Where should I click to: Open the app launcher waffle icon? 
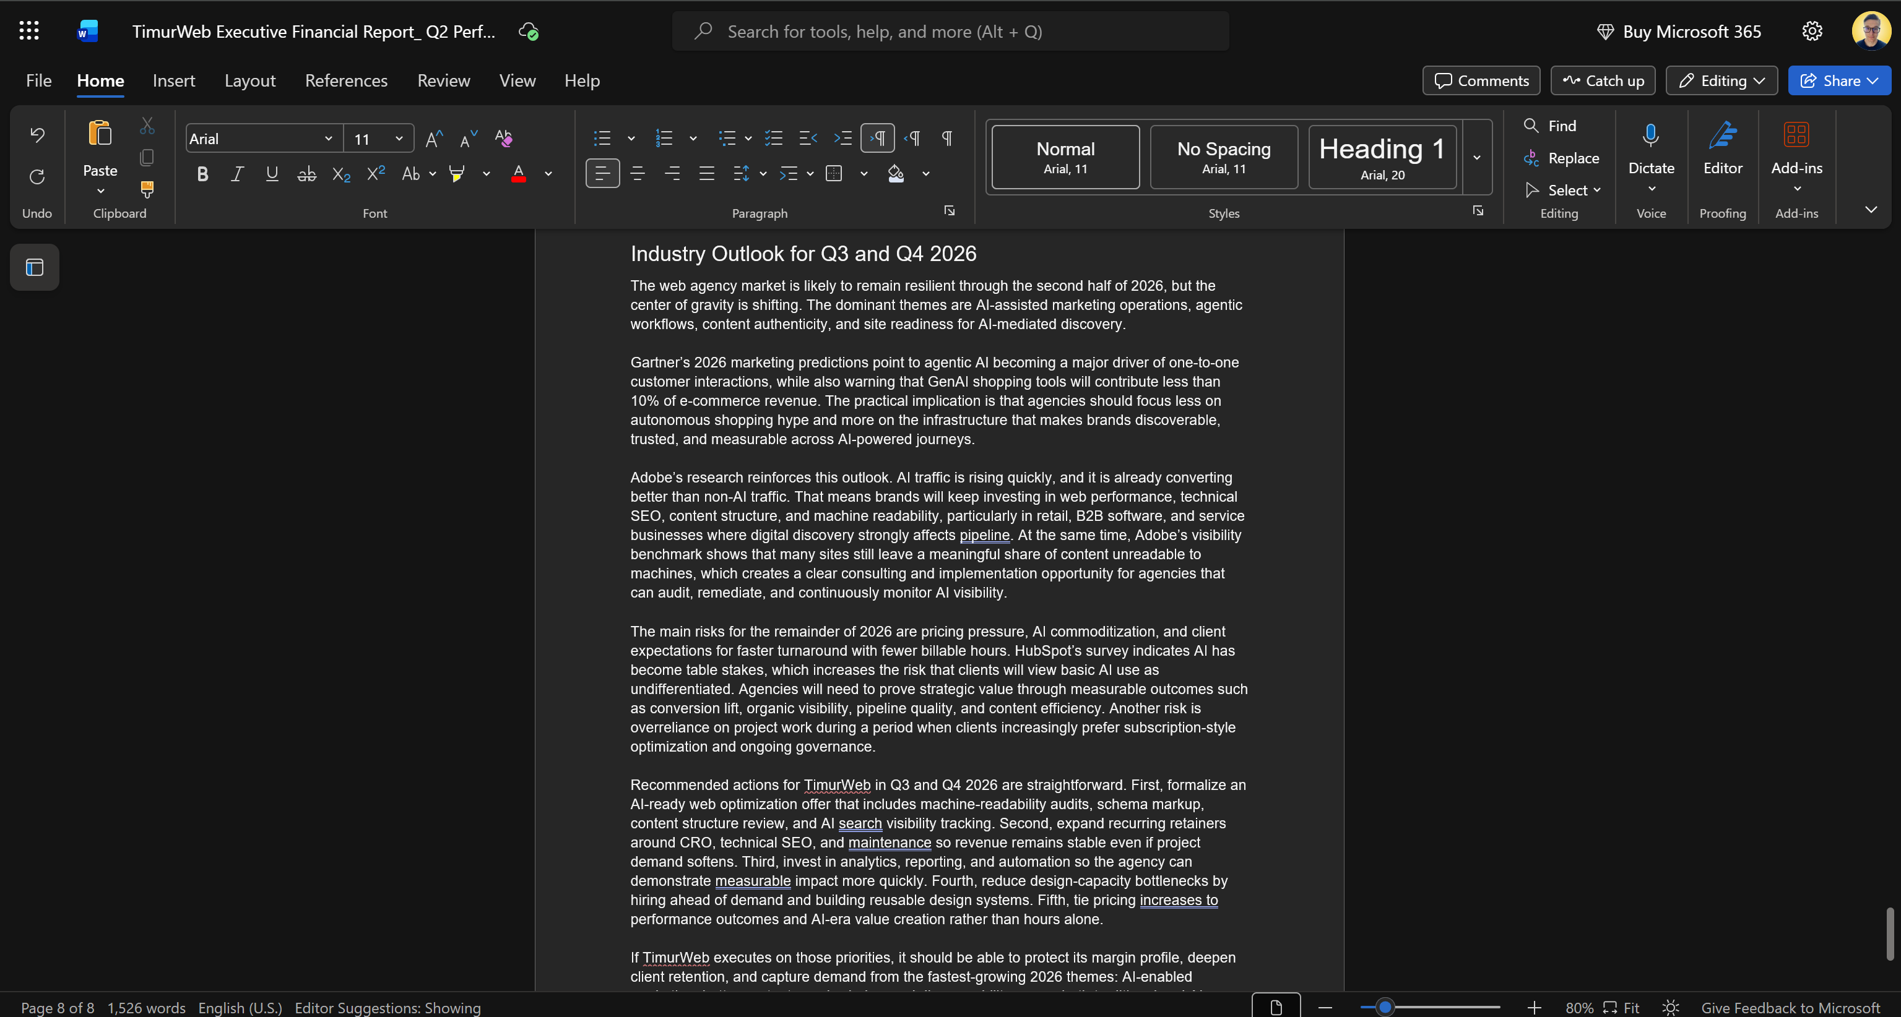click(x=28, y=31)
